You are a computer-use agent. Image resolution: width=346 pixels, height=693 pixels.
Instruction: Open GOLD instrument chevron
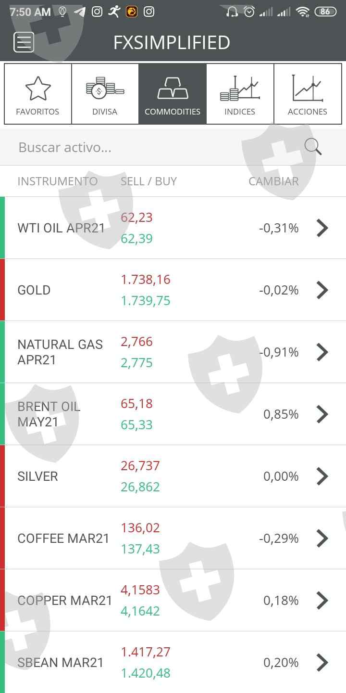pyautogui.click(x=322, y=290)
